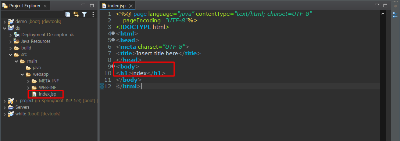Click 'meta' tag name on line 6
Viewport: 400px width, 141px height.
[128, 47]
